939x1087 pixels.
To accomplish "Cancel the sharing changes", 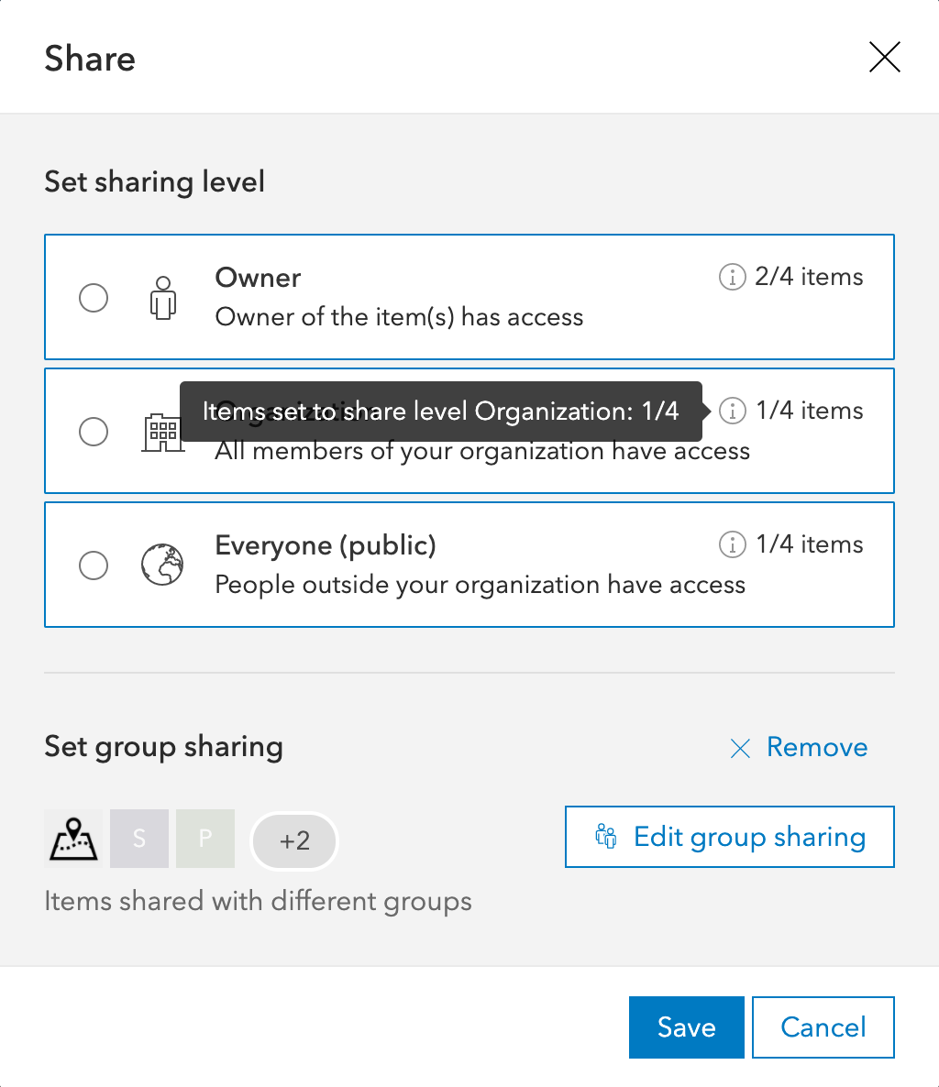I will coord(823,1027).
